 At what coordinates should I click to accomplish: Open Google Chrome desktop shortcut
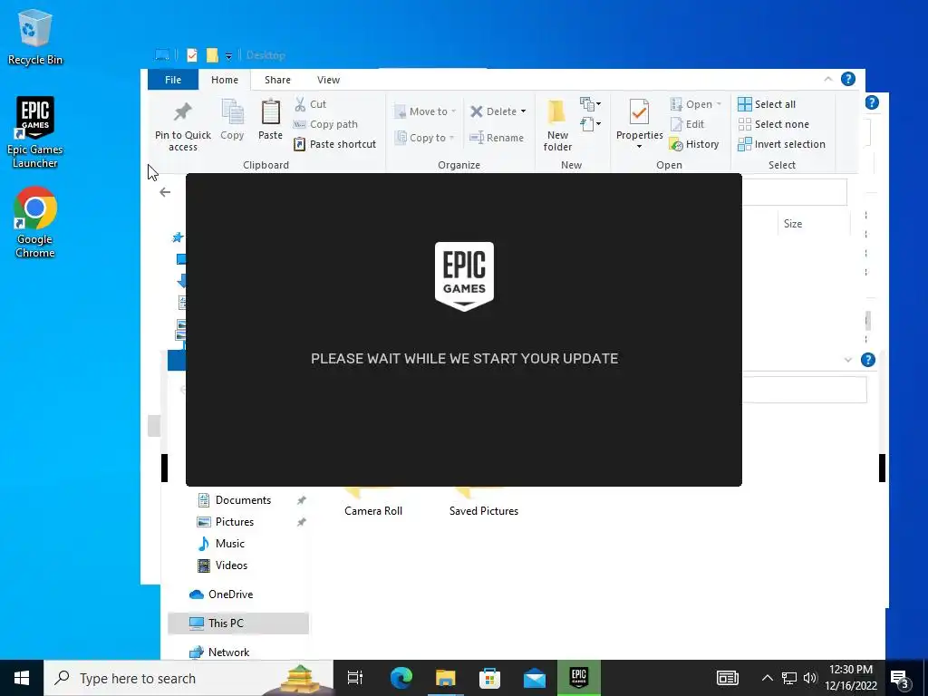35,223
